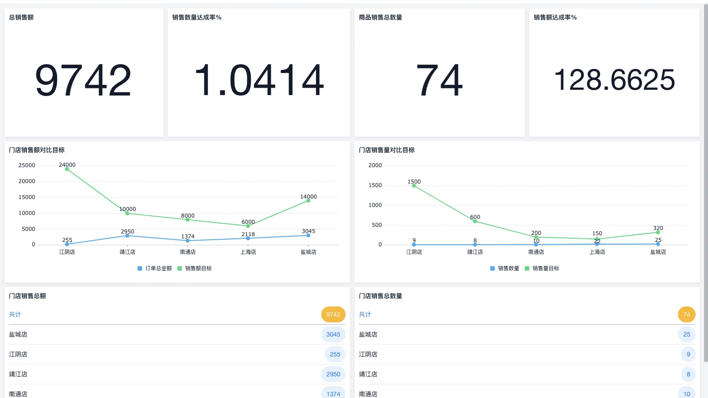The height and width of the screenshot is (398, 708).
Task: Click the yellow 74 total badge
Action: pyautogui.click(x=686, y=314)
